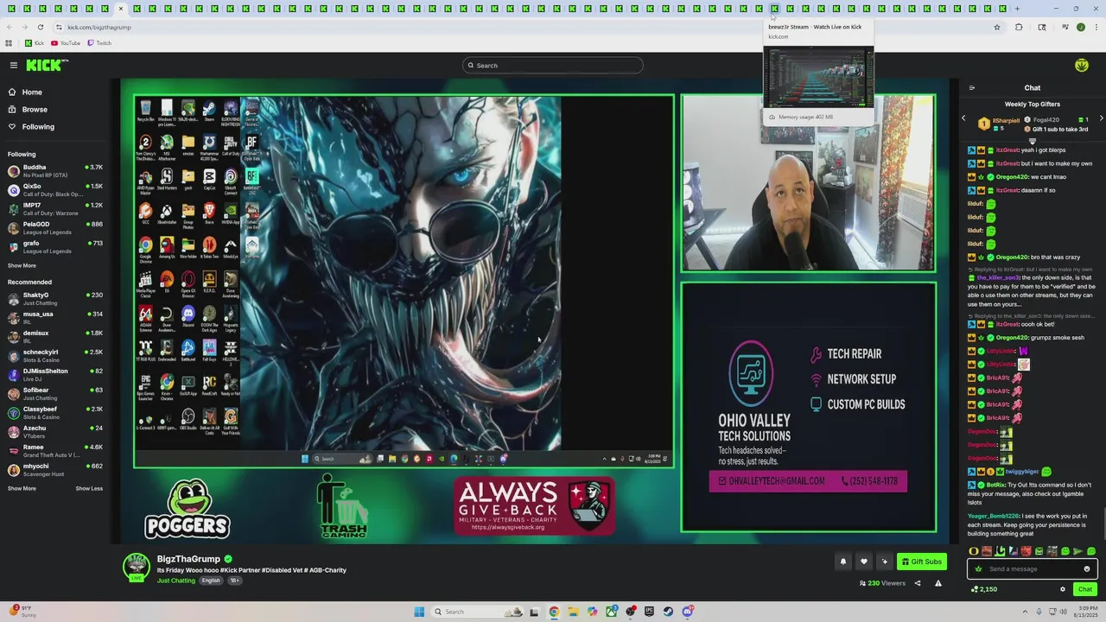The image size is (1106, 622).
Task: Click the Yeager_Bomb1226 username in chat
Action: click(x=994, y=516)
